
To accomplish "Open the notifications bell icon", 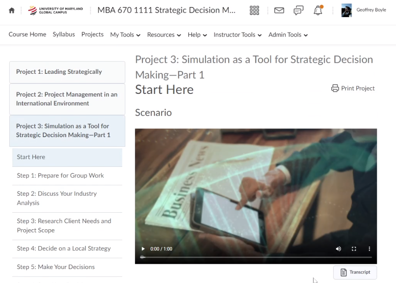I will 318,10.
